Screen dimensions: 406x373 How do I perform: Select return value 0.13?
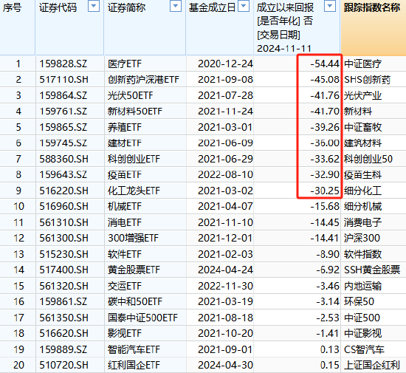click(x=330, y=349)
